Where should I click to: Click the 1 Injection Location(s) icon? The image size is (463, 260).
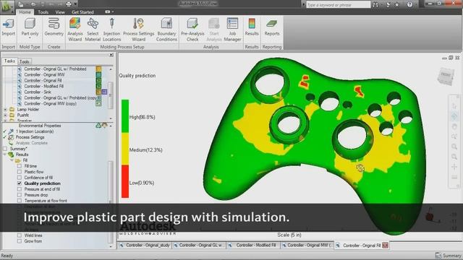tap(12, 131)
